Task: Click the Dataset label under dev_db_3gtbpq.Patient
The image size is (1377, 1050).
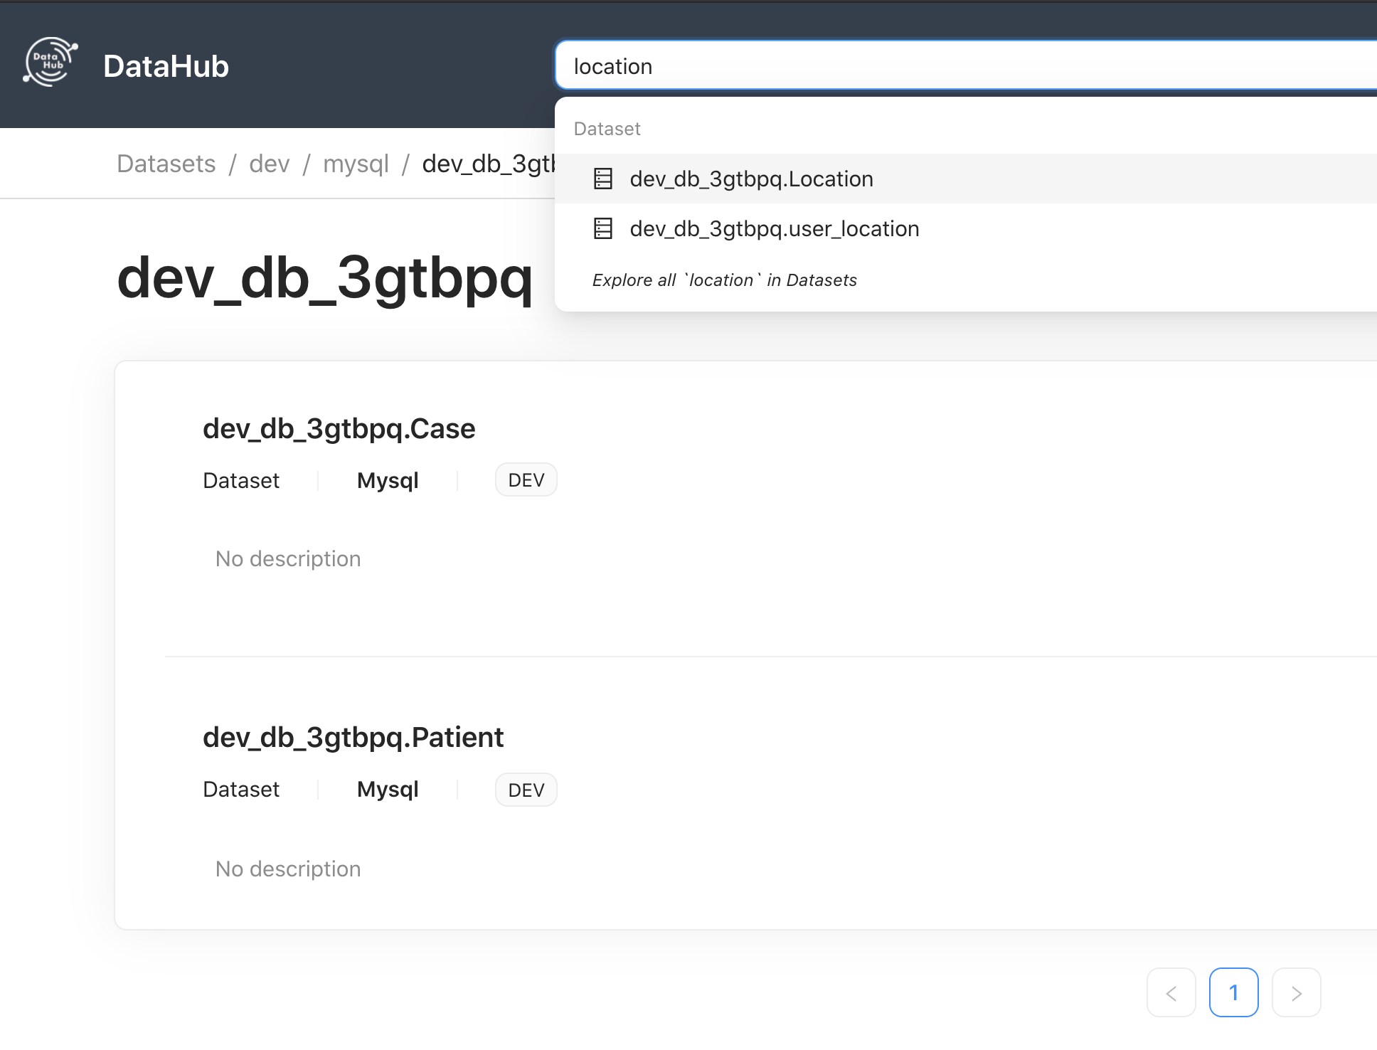Action: pos(241,789)
